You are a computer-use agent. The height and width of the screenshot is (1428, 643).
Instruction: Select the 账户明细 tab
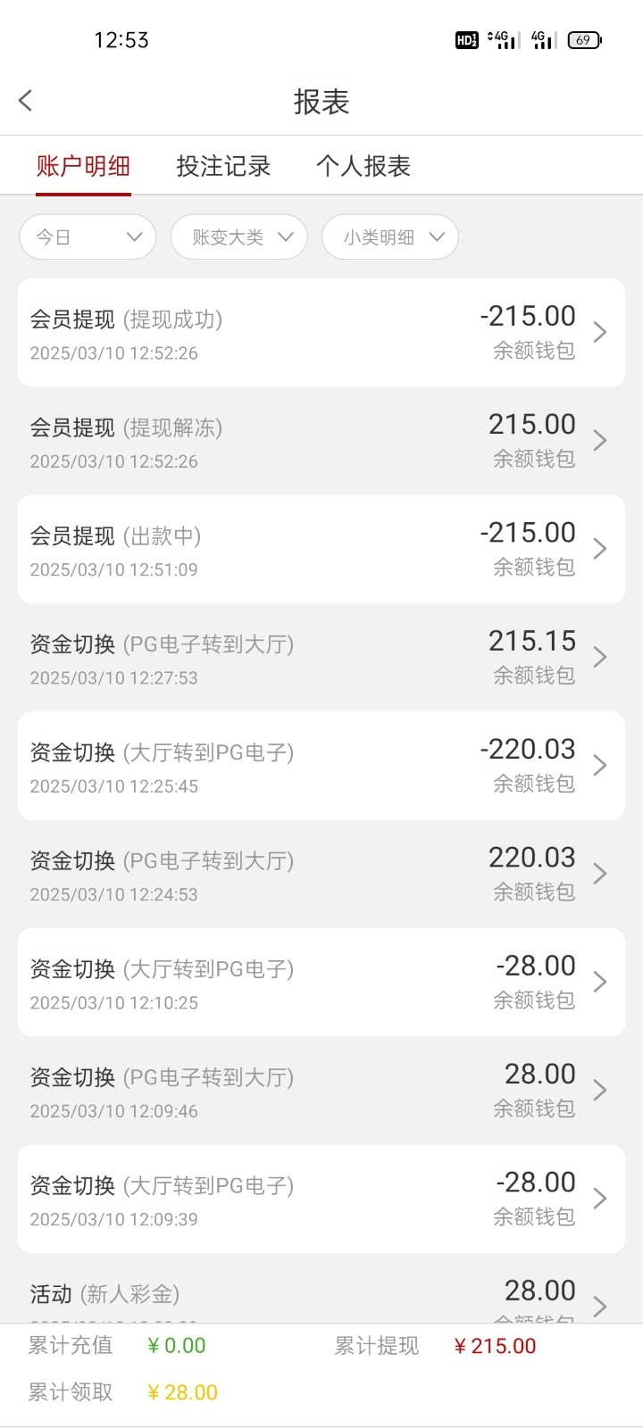[x=83, y=166]
